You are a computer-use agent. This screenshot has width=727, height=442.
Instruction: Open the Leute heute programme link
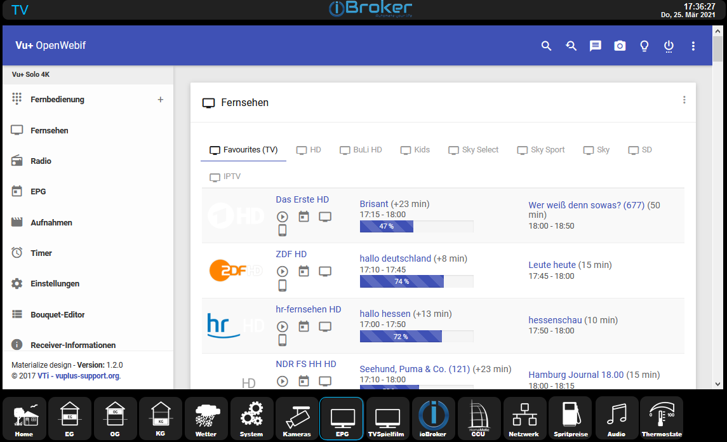tap(552, 265)
